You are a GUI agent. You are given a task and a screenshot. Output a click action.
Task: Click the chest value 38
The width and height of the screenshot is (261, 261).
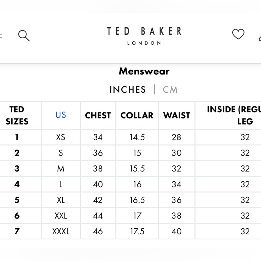pyautogui.click(x=98, y=169)
